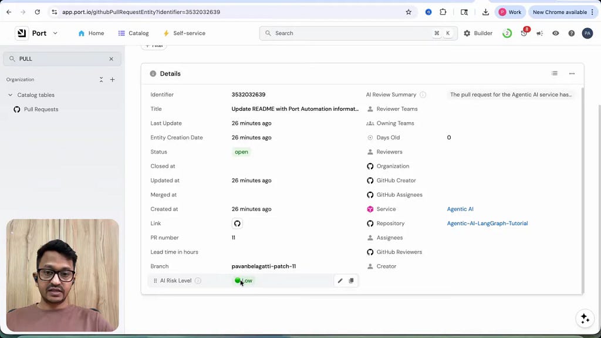
Task: Click the blue circular extension icon
Action: point(428,12)
